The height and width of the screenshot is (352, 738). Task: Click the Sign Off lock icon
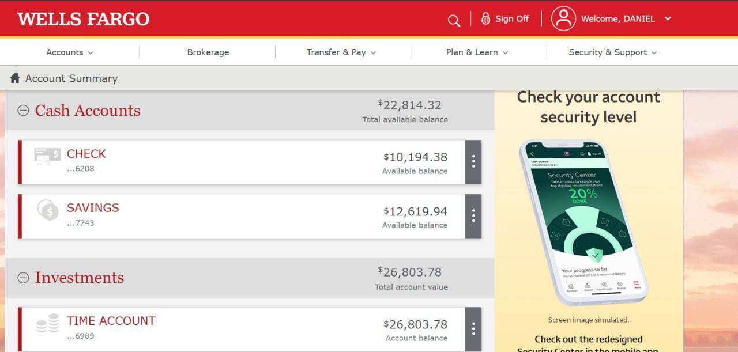(x=485, y=18)
